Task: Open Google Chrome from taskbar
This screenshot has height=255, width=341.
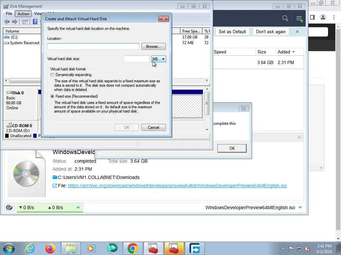Action: tap(133, 248)
